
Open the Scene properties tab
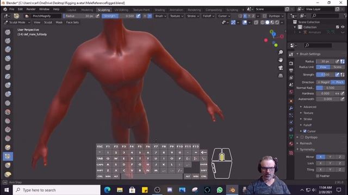point(291,84)
